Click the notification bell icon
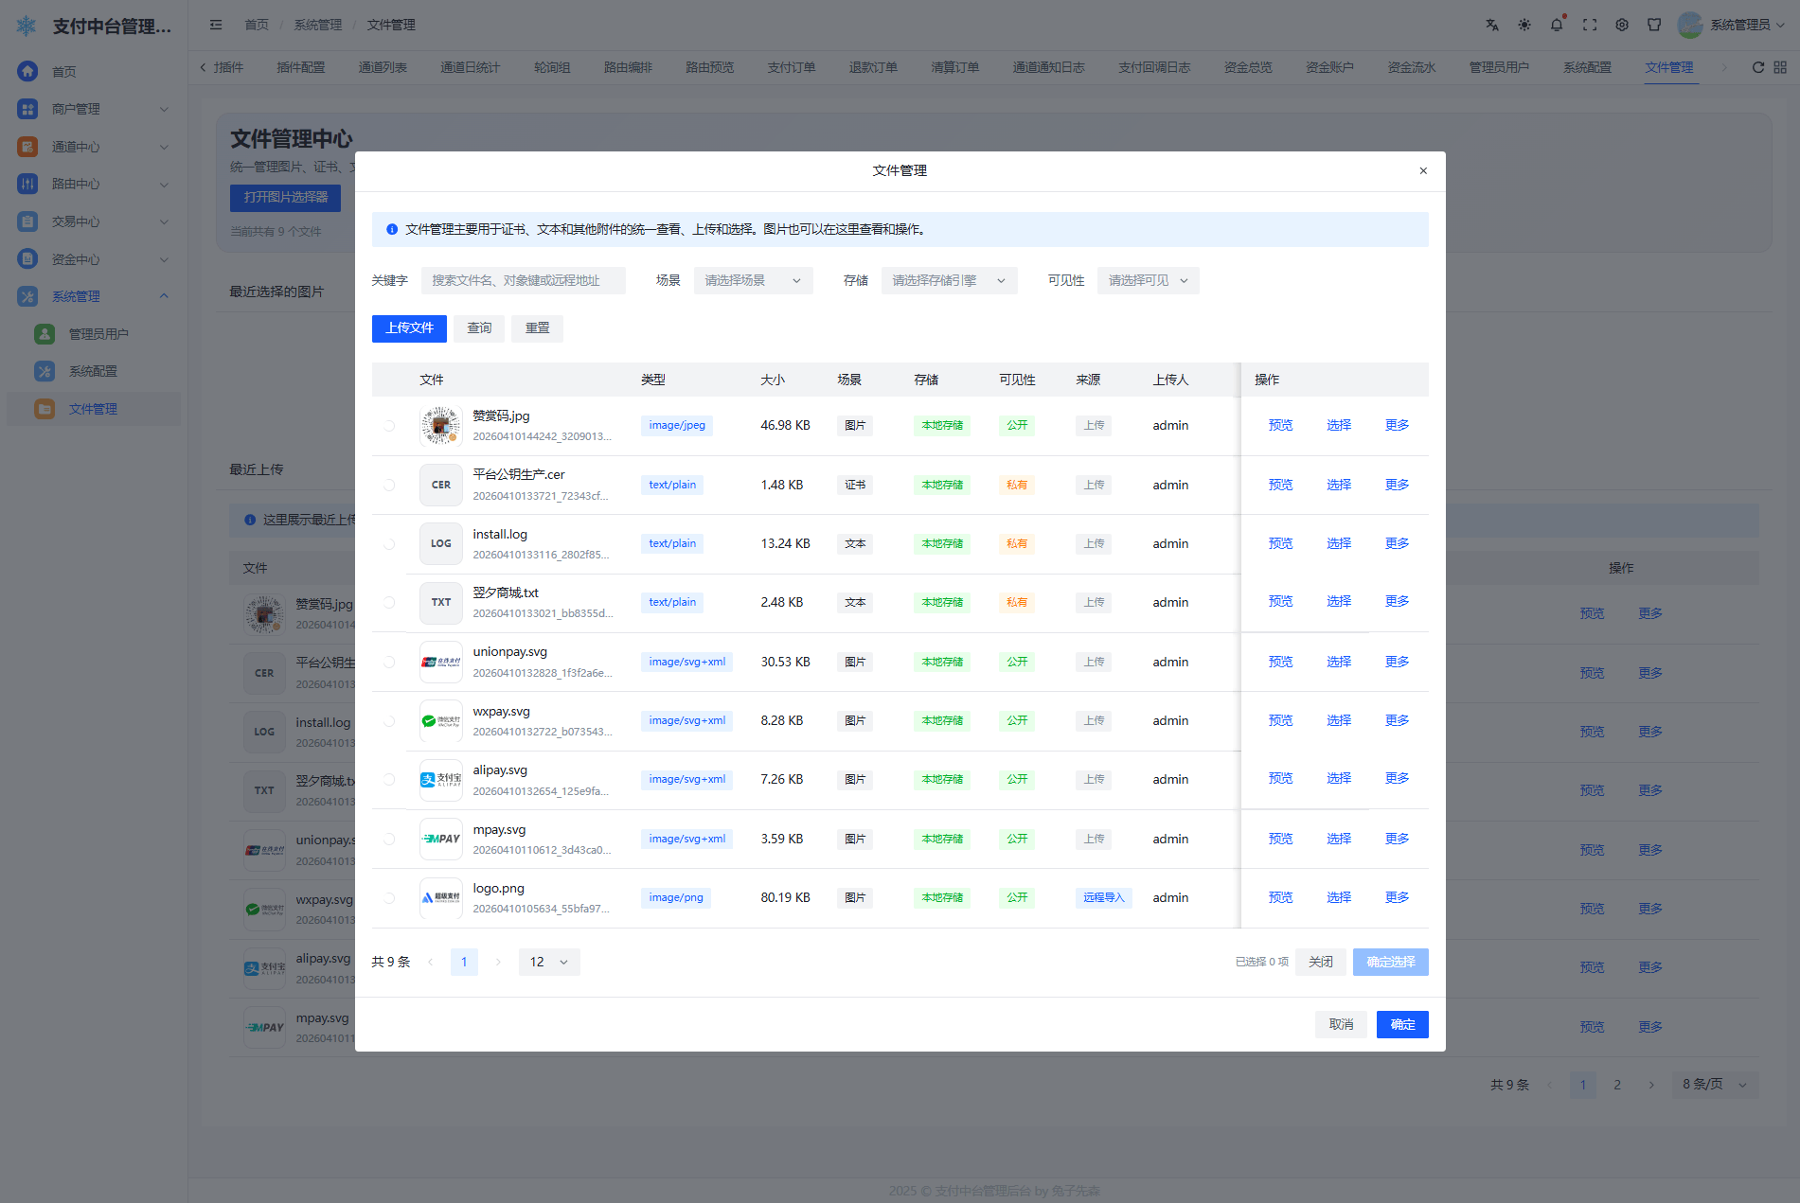1800x1203 pixels. pyautogui.click(x=1557, y=26)
